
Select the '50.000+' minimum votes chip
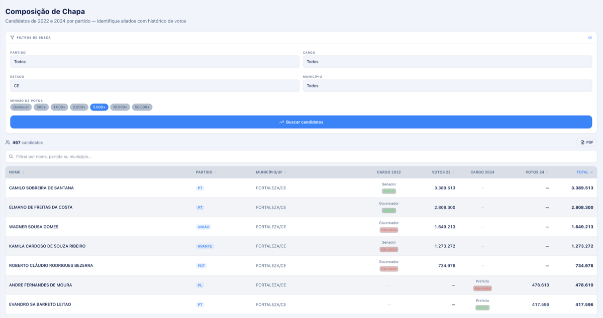coord(142,107)
